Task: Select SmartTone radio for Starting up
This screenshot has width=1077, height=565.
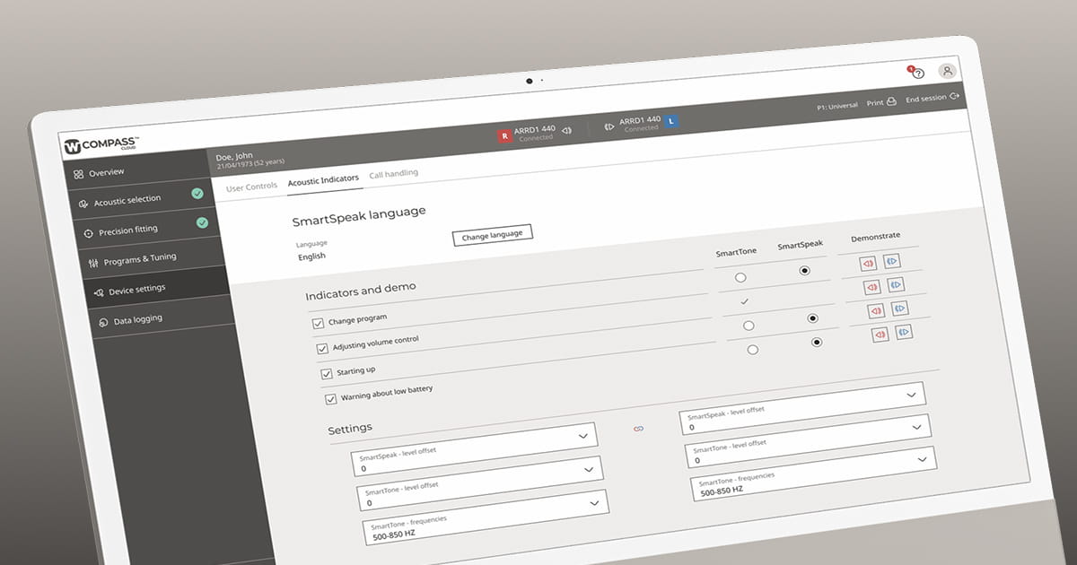Action: 749,326
